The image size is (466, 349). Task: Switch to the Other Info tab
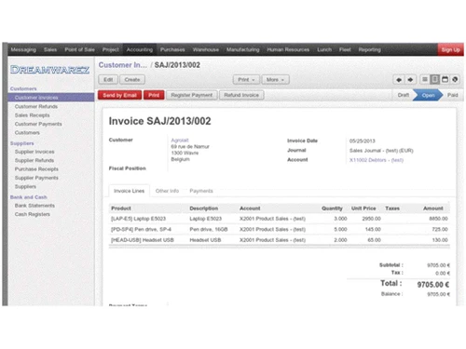click(167, 191)
